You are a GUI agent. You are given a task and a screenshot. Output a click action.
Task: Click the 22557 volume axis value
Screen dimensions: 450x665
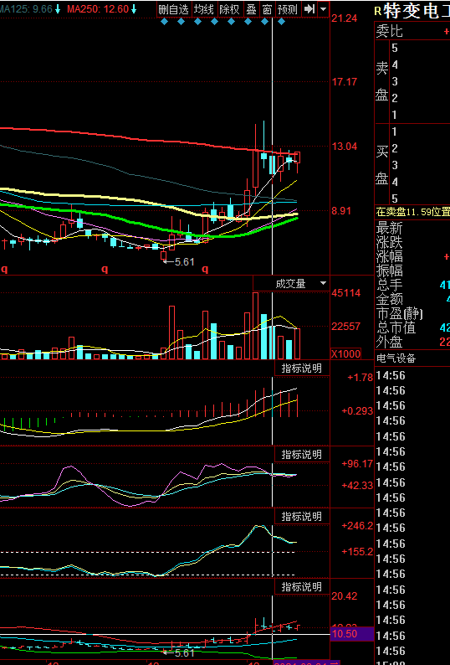346,326
